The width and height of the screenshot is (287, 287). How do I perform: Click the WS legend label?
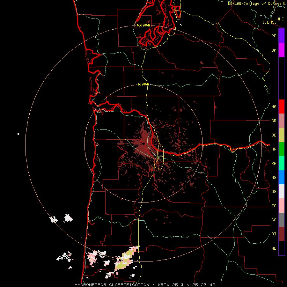click(x=274, y=178)
